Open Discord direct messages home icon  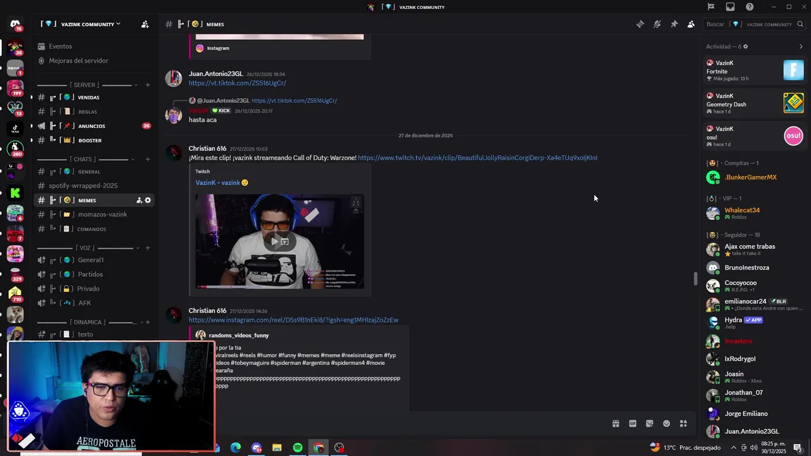(15, 24)
